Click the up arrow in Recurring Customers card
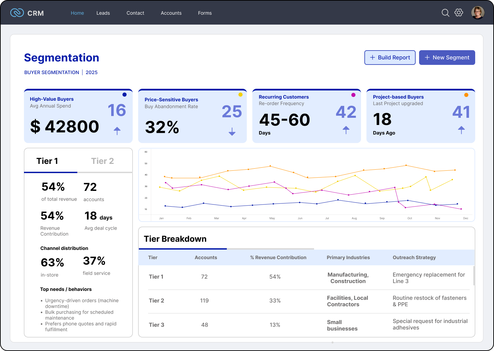This screenshot has height=351, width=494. pos(346,130)
